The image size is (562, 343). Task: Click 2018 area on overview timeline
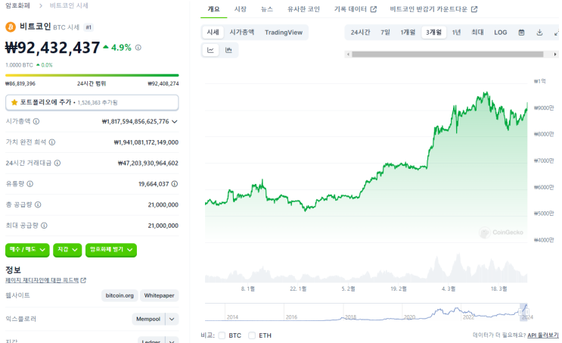350,317
